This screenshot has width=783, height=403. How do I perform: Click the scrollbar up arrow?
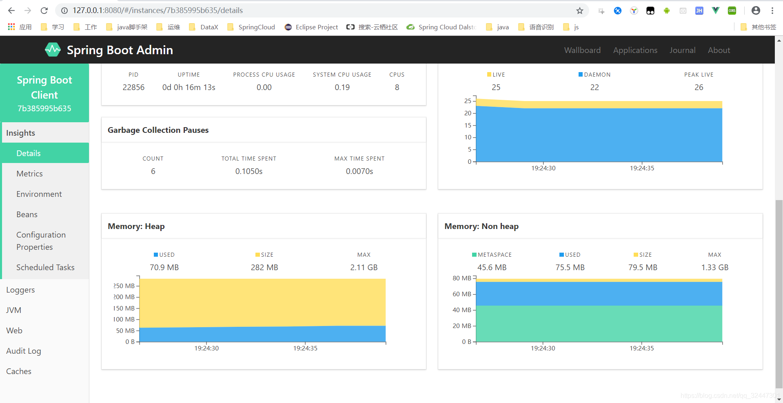pos(779,40)
